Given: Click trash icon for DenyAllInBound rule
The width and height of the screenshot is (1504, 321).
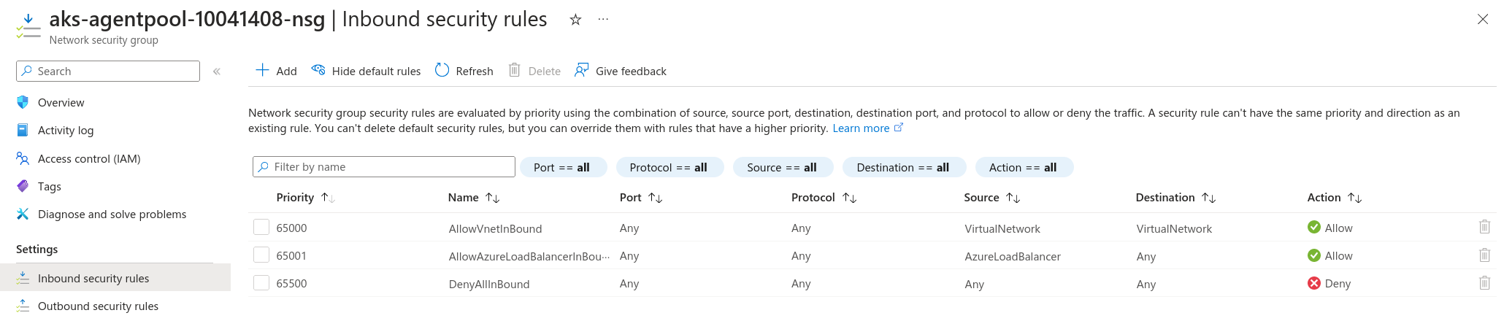Looking at the screenshot, I should tap(1484, 283).
